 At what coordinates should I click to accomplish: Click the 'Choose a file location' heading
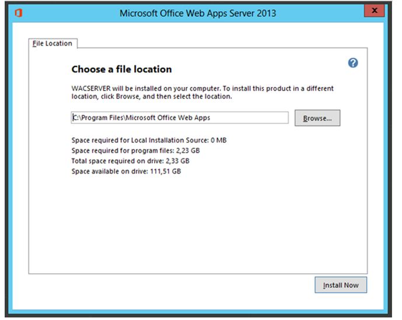pyautogui.click(x=121, y=69)
